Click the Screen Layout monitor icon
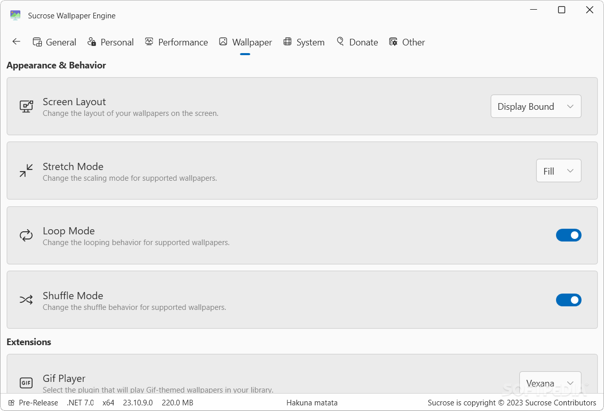 [26, 106]
